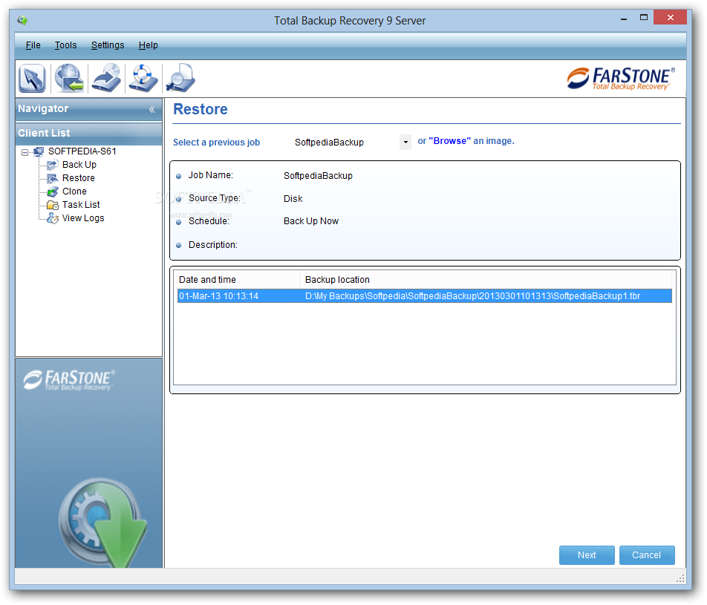Click the lifebuoy recovery disk toolbar icon
Viewport: 707px width, 605px height.
[143, 78]
